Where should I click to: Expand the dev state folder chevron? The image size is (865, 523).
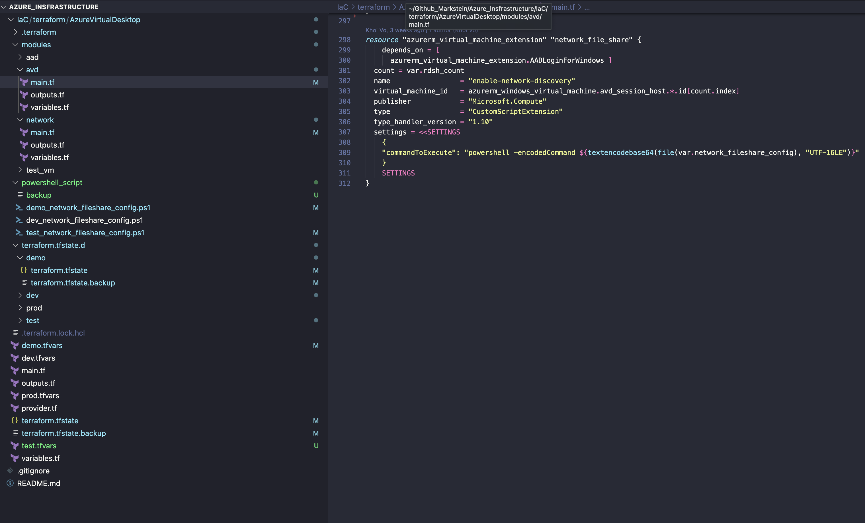coord(20,295)
